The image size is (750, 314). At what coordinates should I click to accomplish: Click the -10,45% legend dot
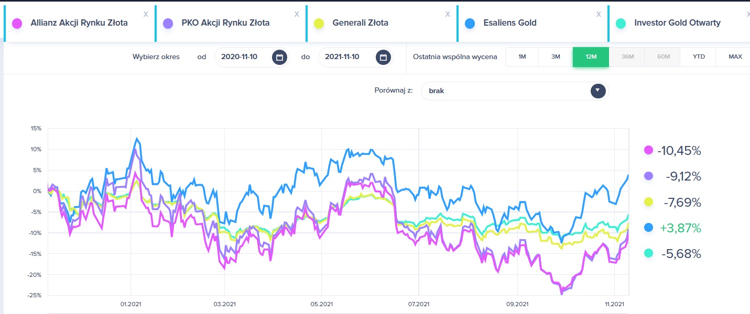(648, 151)
